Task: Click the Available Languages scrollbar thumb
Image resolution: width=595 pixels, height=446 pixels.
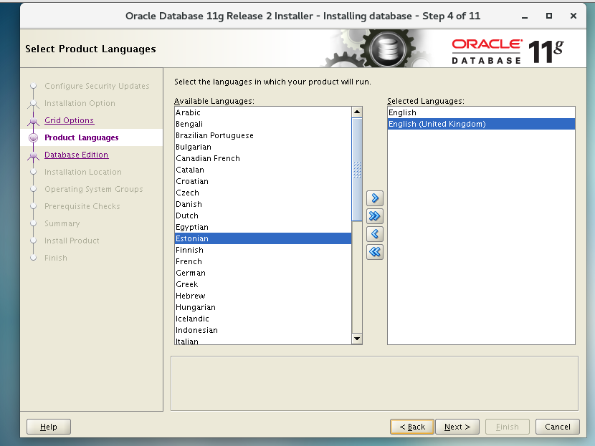Action: 357,170
